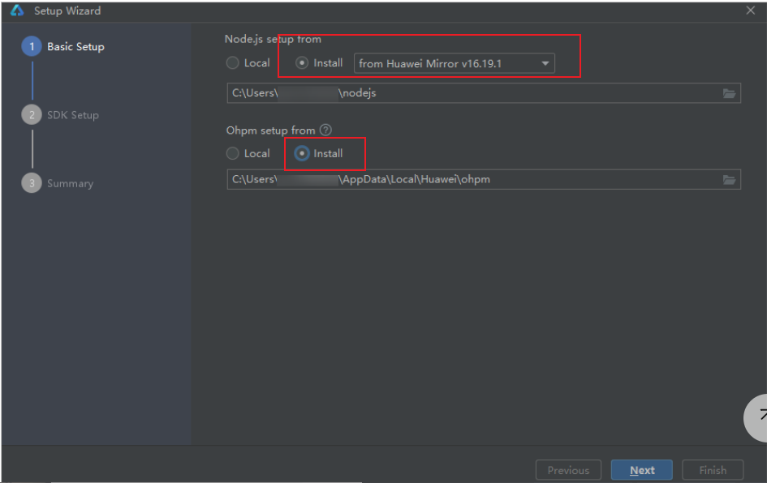Browse folder for nodejs path
The image size is (767, 483).
[x=729, y=93]
